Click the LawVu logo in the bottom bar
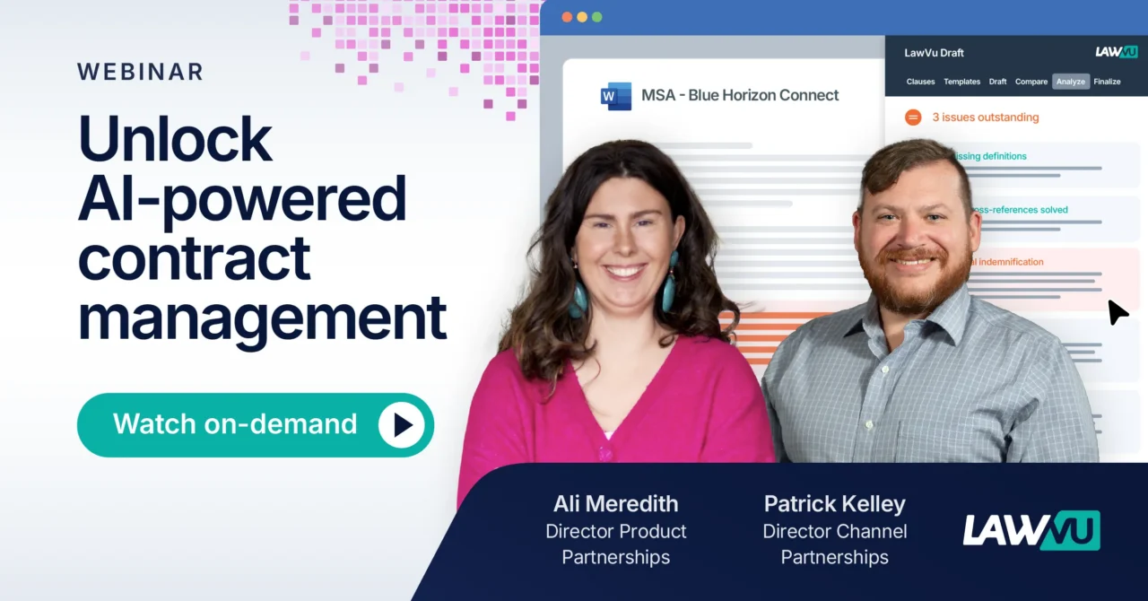 pyautogui.click(x=1031, y=531)
